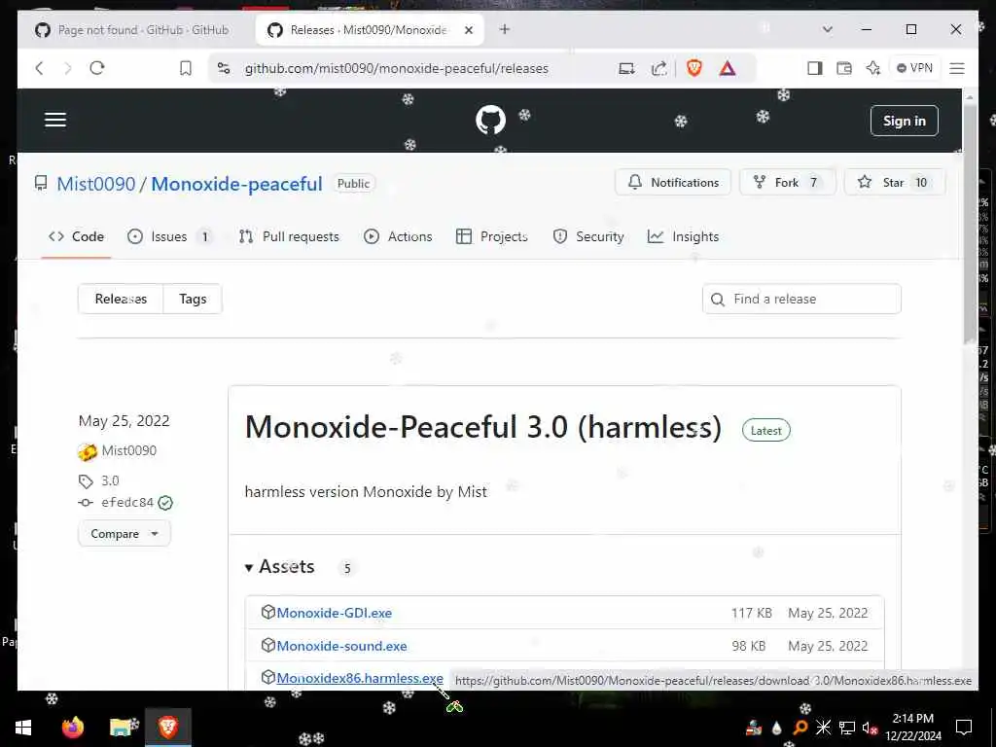
Task: Open Brave Shields lion icon
Action: coord(694,68)
